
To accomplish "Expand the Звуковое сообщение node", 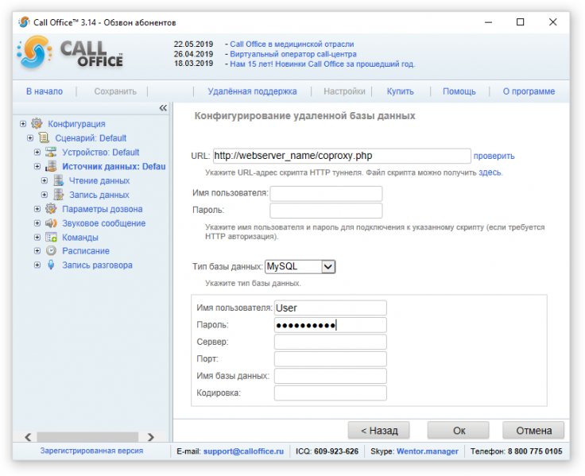I will (37, 223).
